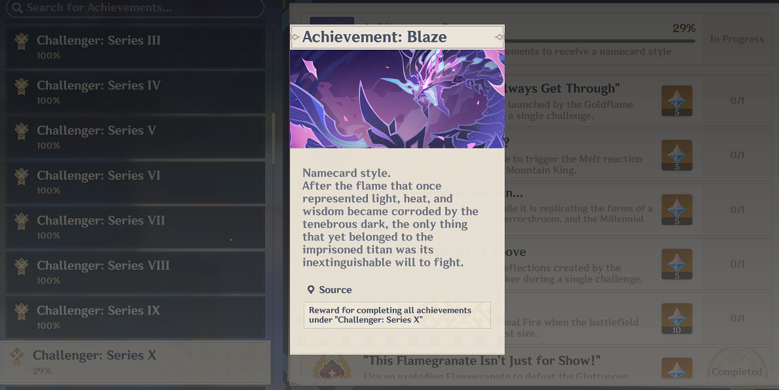
Task: Open the Challenger: Series VII category
Action: click(x=135, y=228)
